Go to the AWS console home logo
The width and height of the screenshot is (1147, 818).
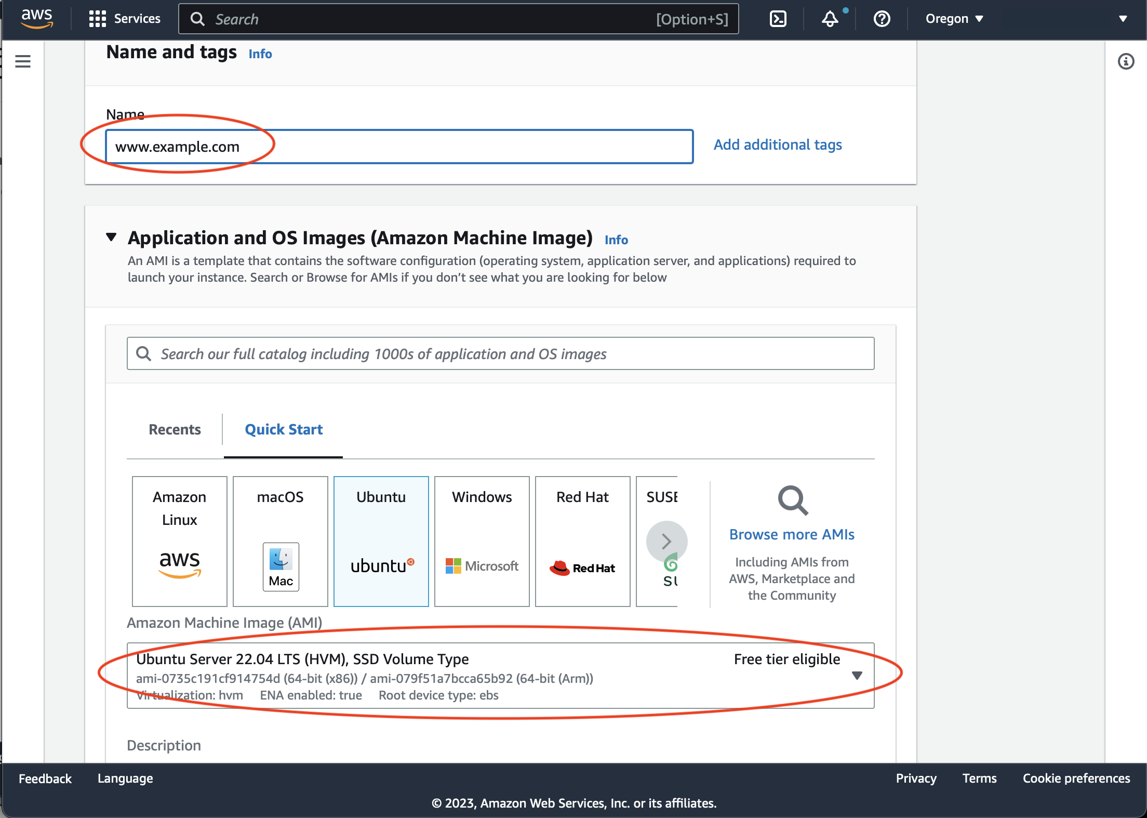(37, 19)
